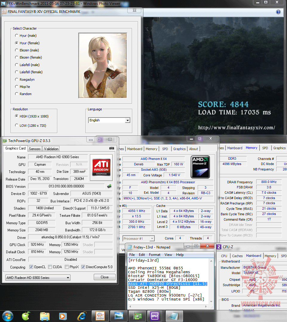Image resolution: width=287 pixels, height=322 pixels.
Task: Click the green apple taskbar icon
Action: (x=26, y=316)
